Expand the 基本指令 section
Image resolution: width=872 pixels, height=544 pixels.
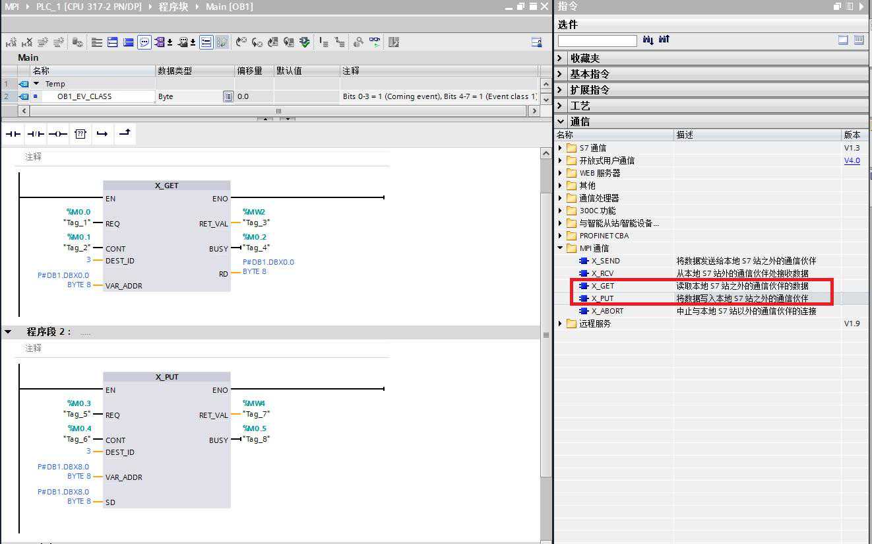[561, 74]
